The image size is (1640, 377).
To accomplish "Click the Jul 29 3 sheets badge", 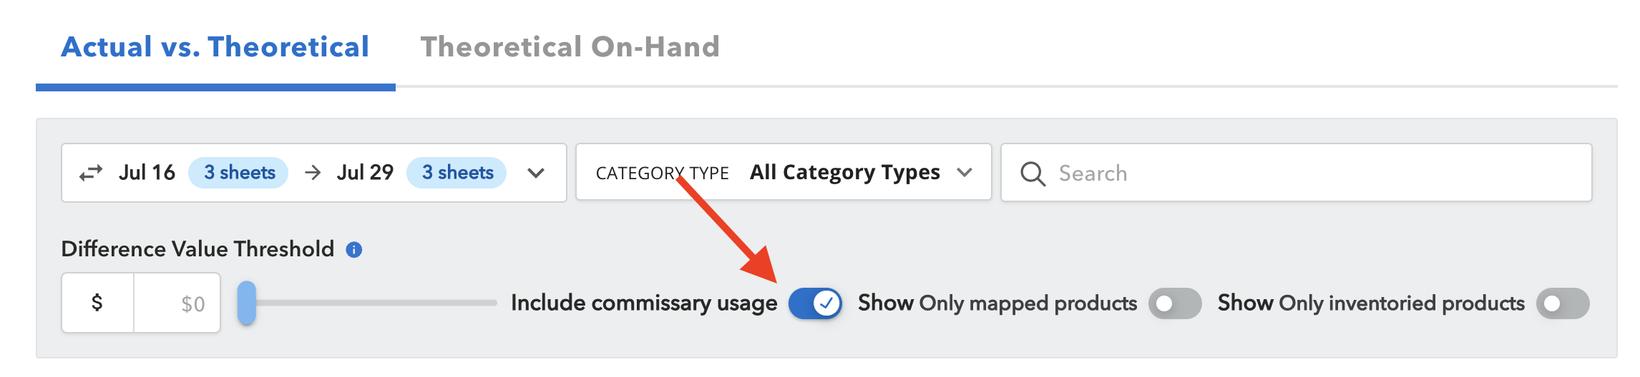I will pos(457,173).
